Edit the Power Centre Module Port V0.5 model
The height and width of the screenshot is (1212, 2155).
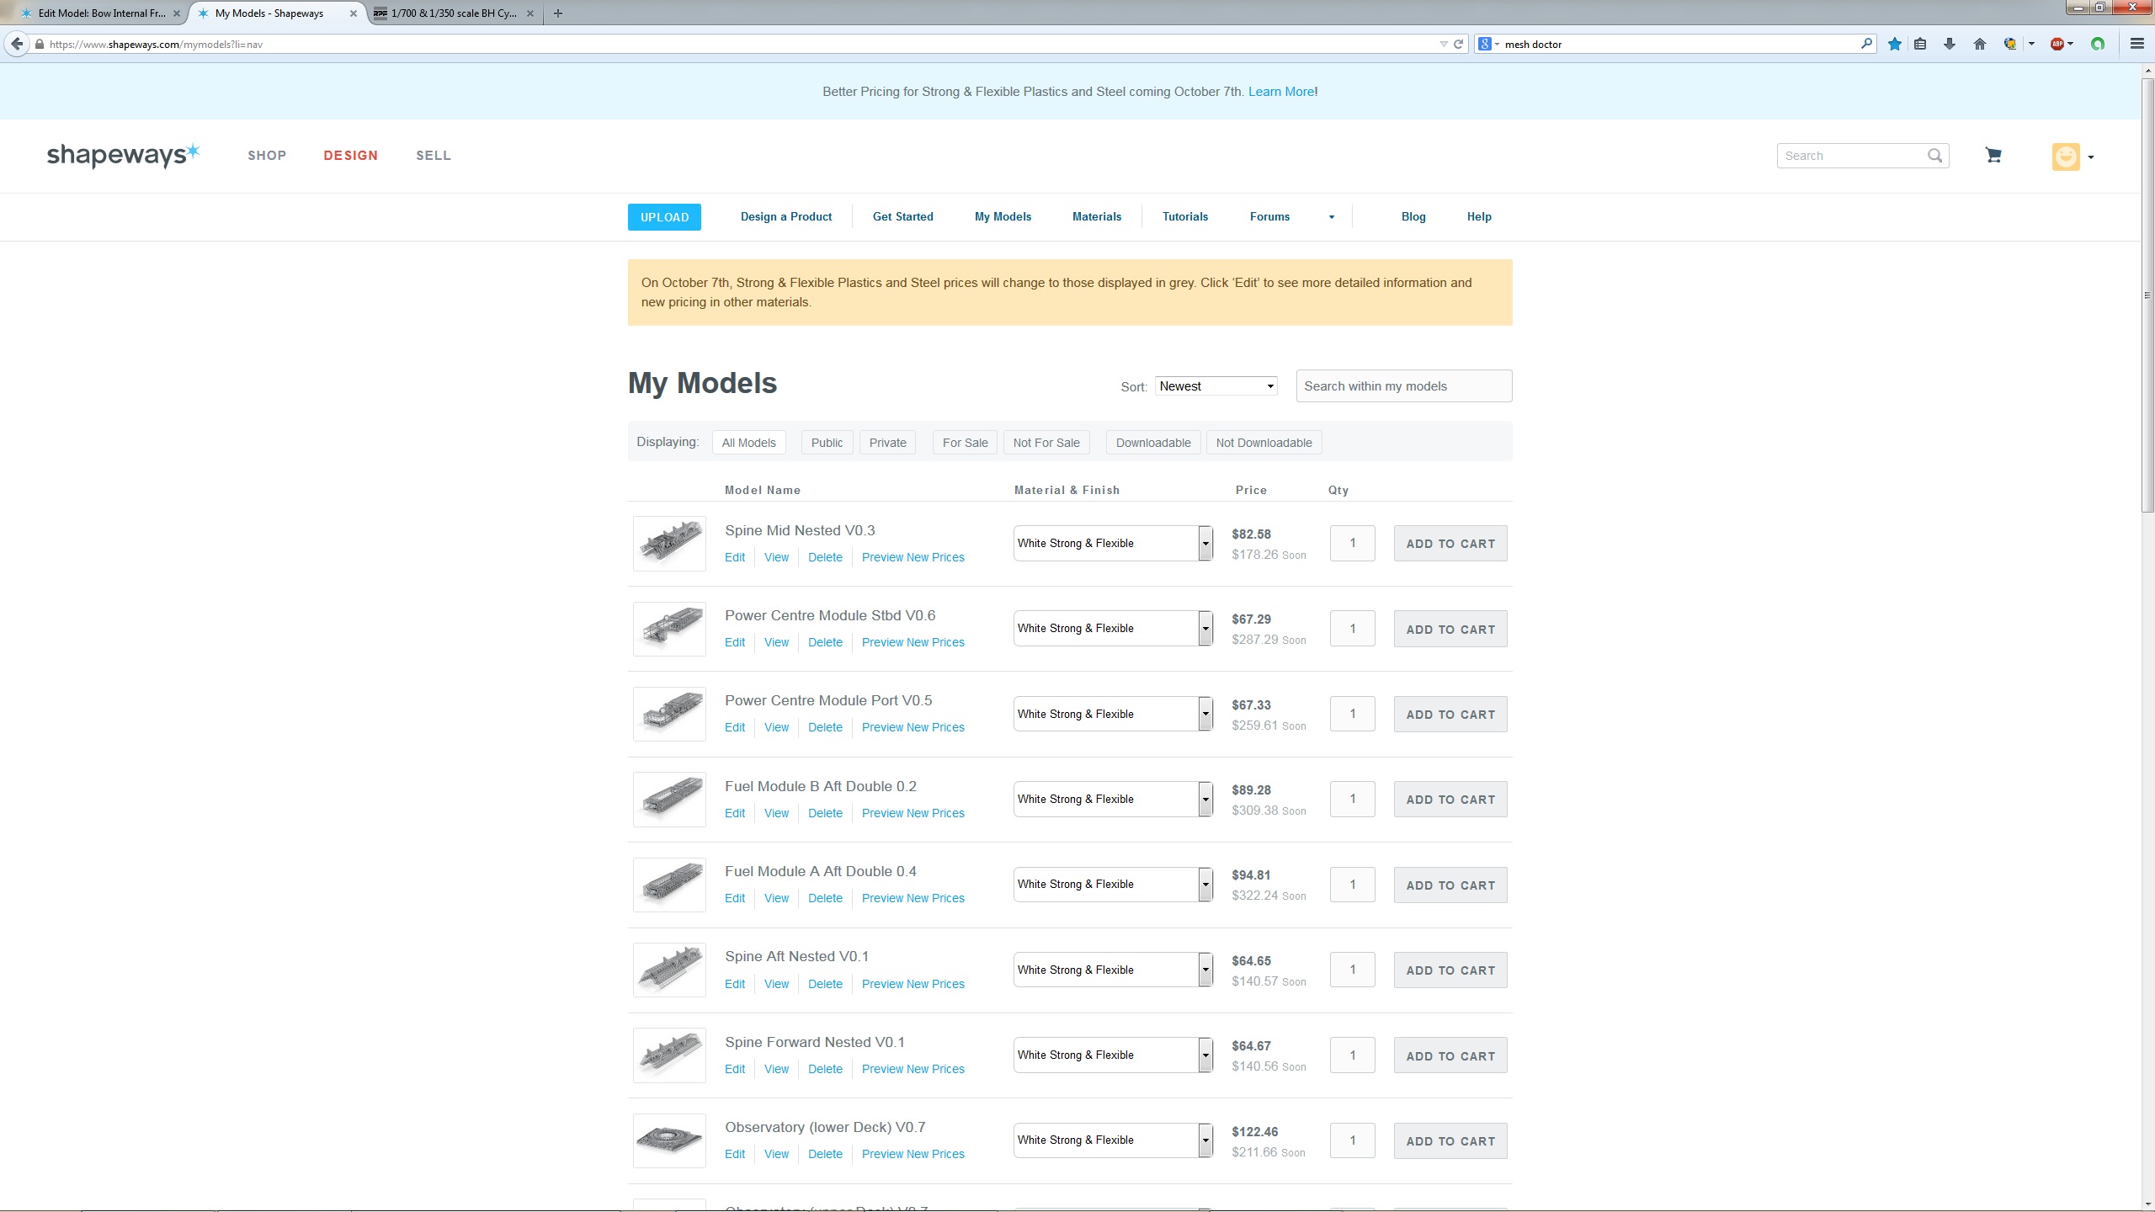click(735, 727)
